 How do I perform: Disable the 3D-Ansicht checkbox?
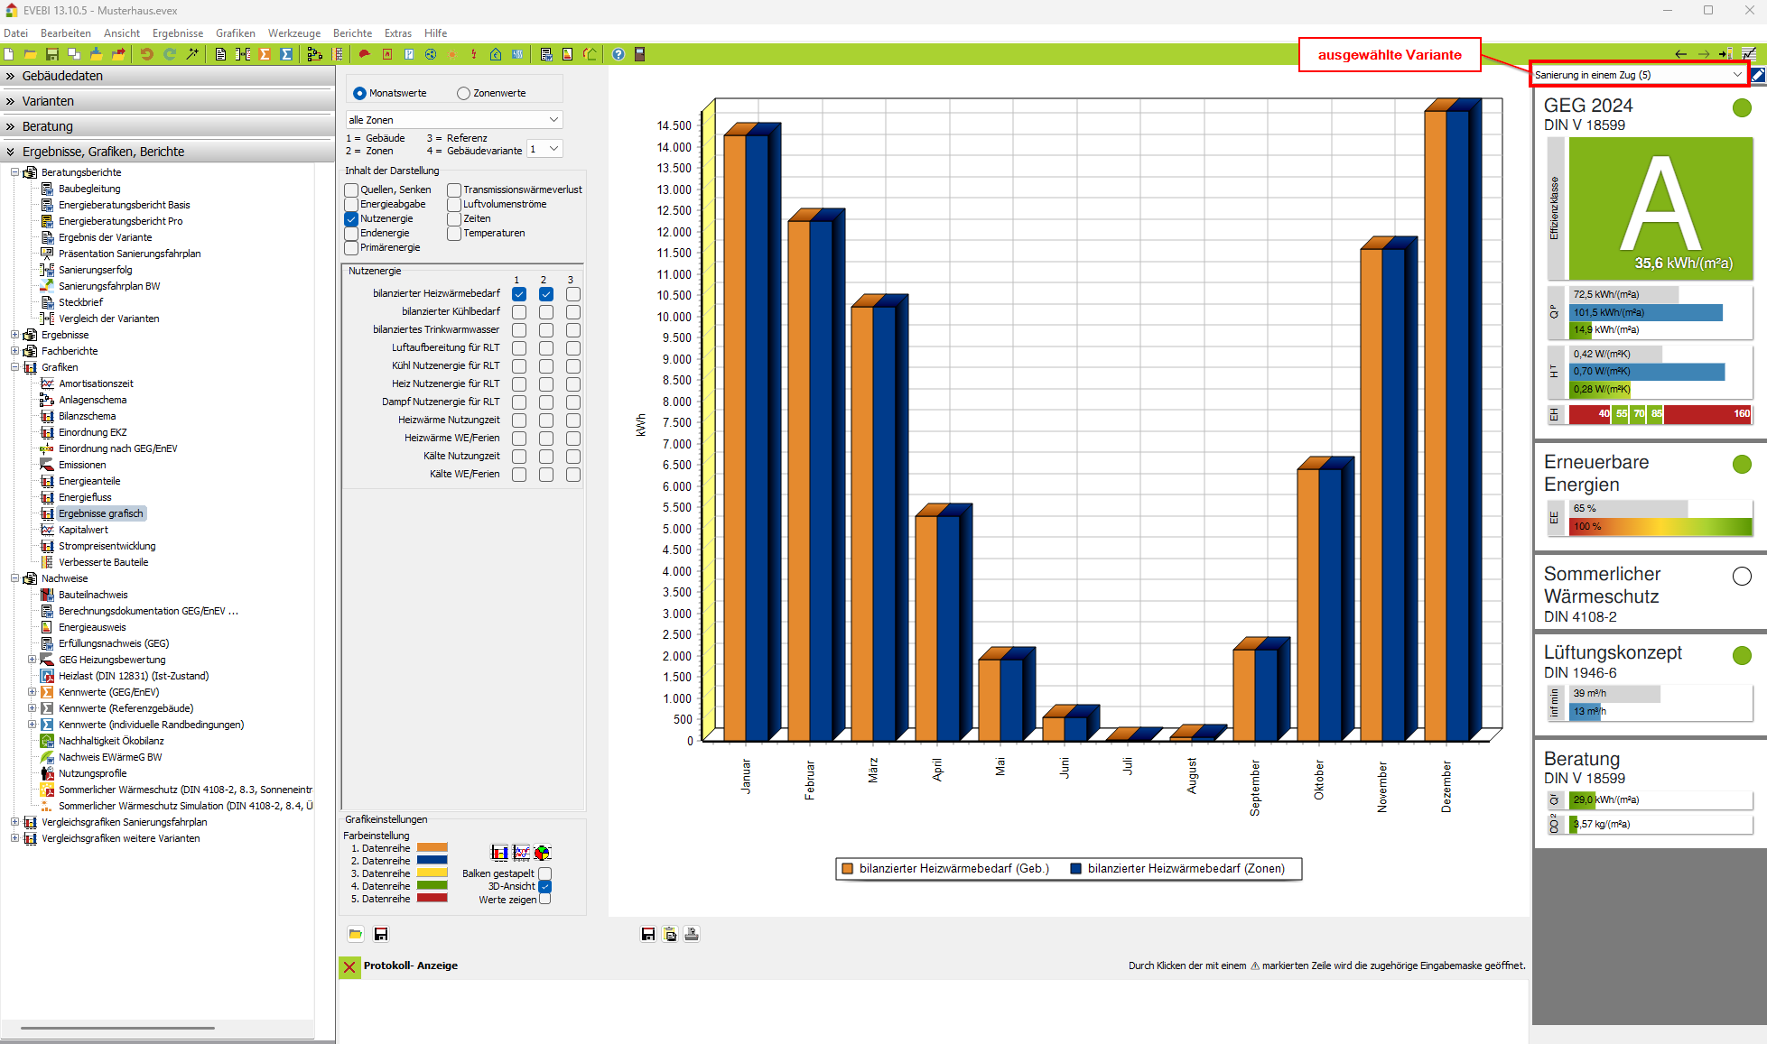click(x=544, y=886)
